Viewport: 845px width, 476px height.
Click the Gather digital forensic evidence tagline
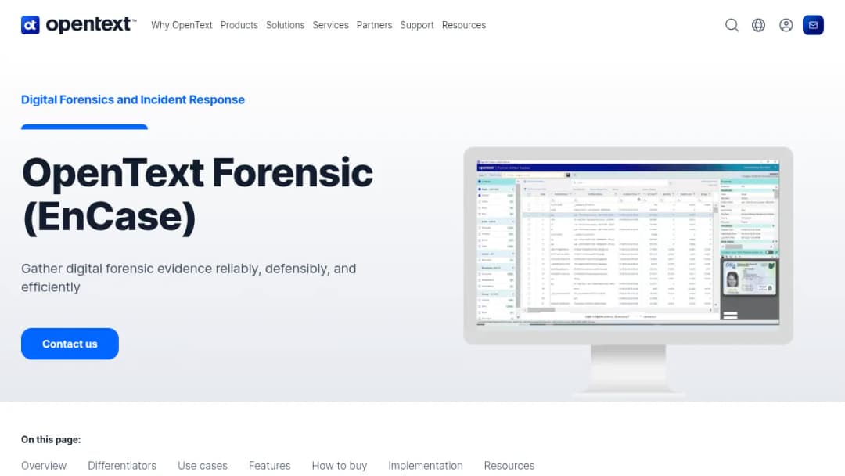coord(189,278)
